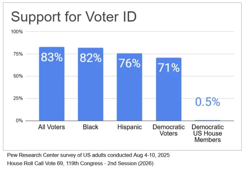Select the 76% data label
The height and width of the screenshot is (172, 245).
click(x=130, y=63)
